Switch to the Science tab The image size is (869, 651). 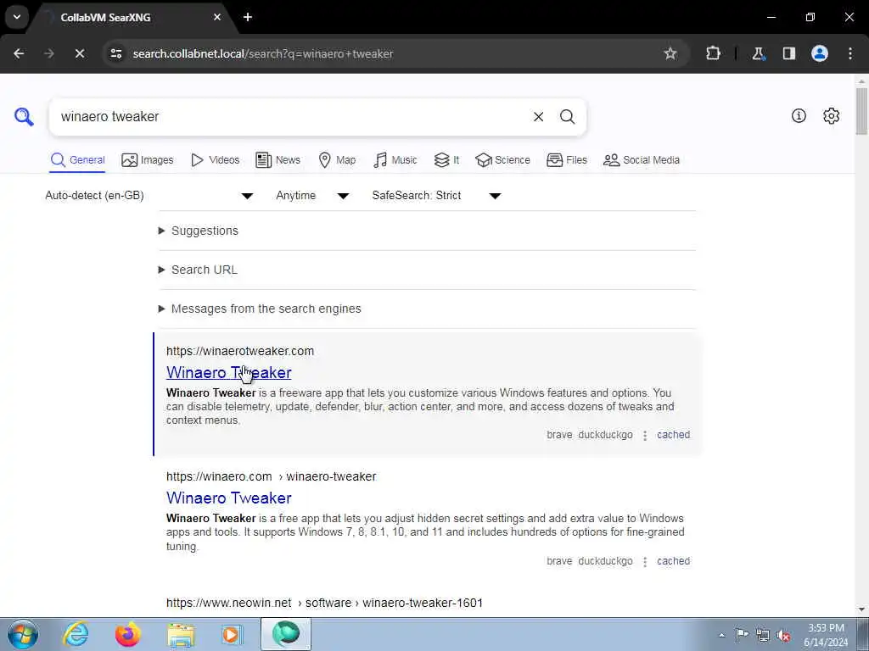502,160
